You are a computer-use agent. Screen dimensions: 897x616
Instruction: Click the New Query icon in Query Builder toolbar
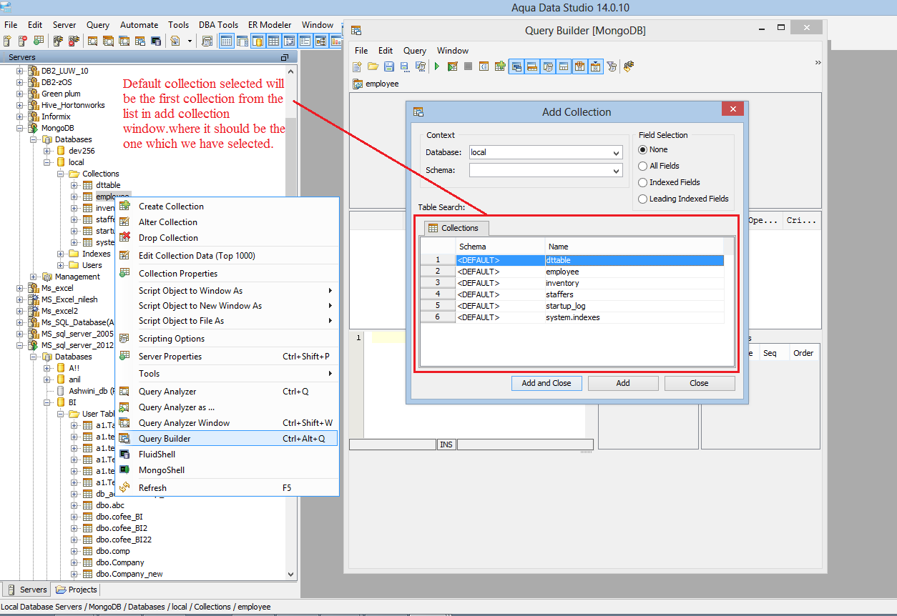(x=357, y=66)
